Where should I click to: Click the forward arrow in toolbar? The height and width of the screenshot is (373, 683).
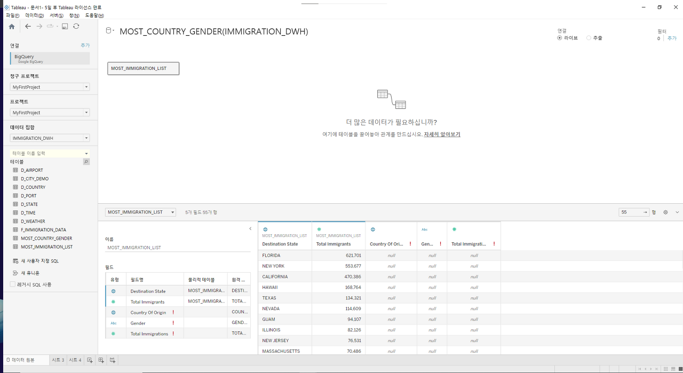coord(39,26)
